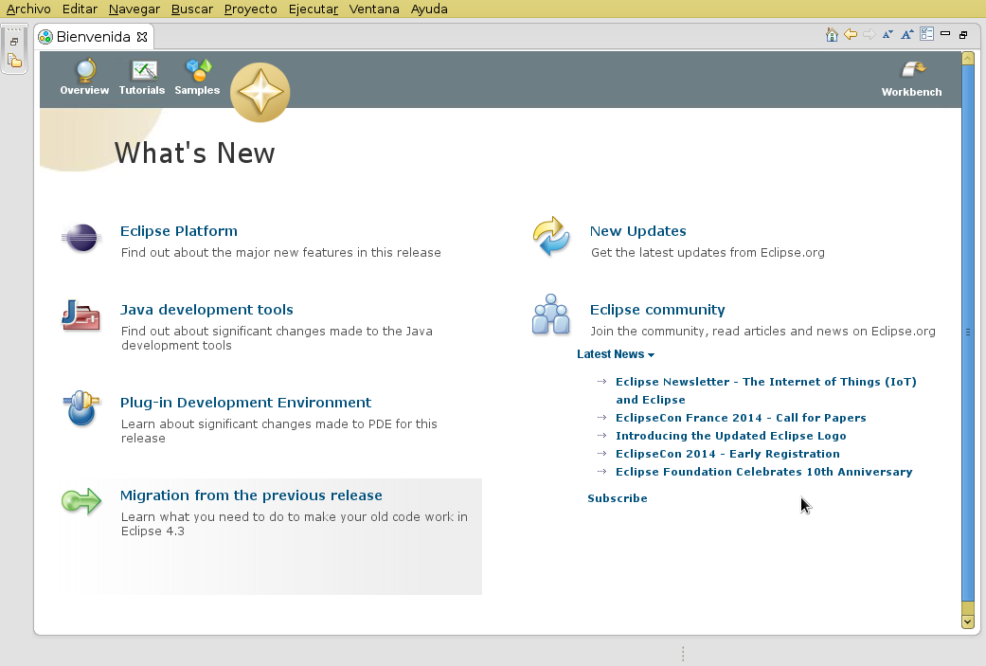The width and height of the screenshot is (986, 666).
Task: Click the Eclipse Platform sphere icon
Action: pos(81,238)
